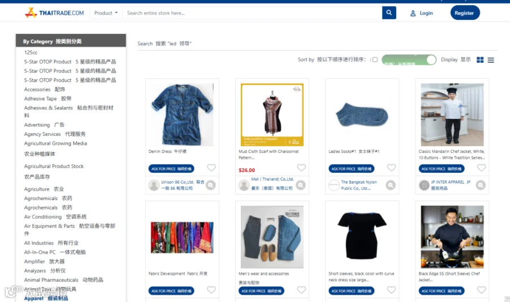Open the Product search type dropdown
This screenshot has height=302, width=510.
106,13
